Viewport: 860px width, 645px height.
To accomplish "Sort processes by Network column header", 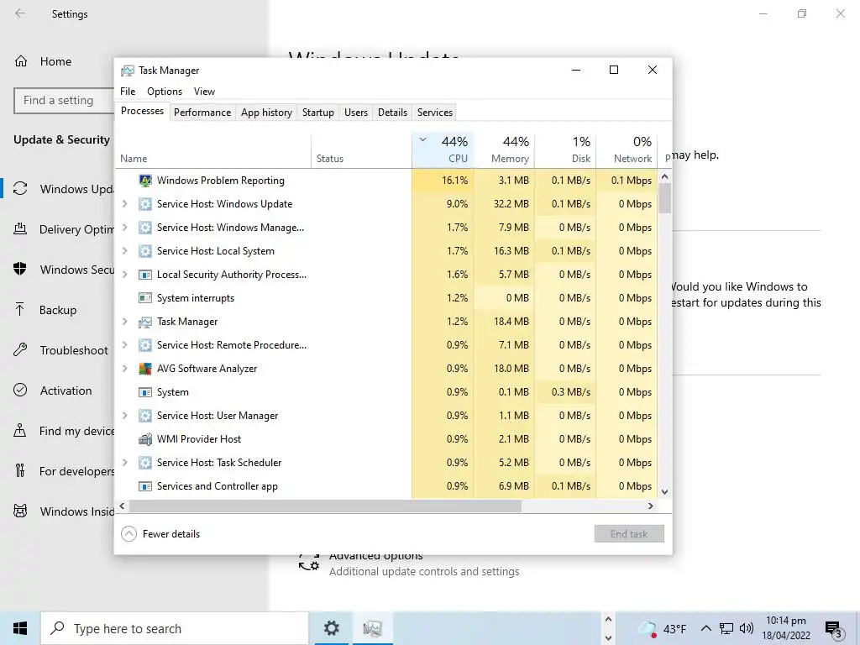I will point(627,149).
